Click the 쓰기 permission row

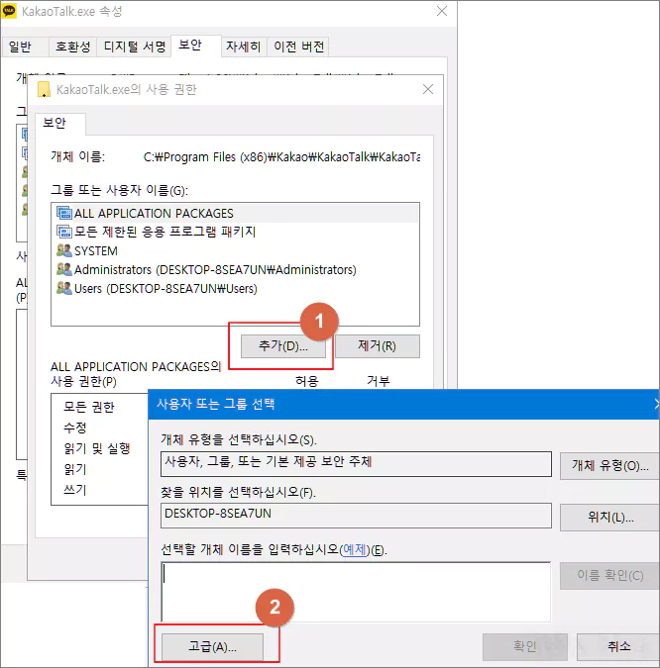click(x=75, y=490)
